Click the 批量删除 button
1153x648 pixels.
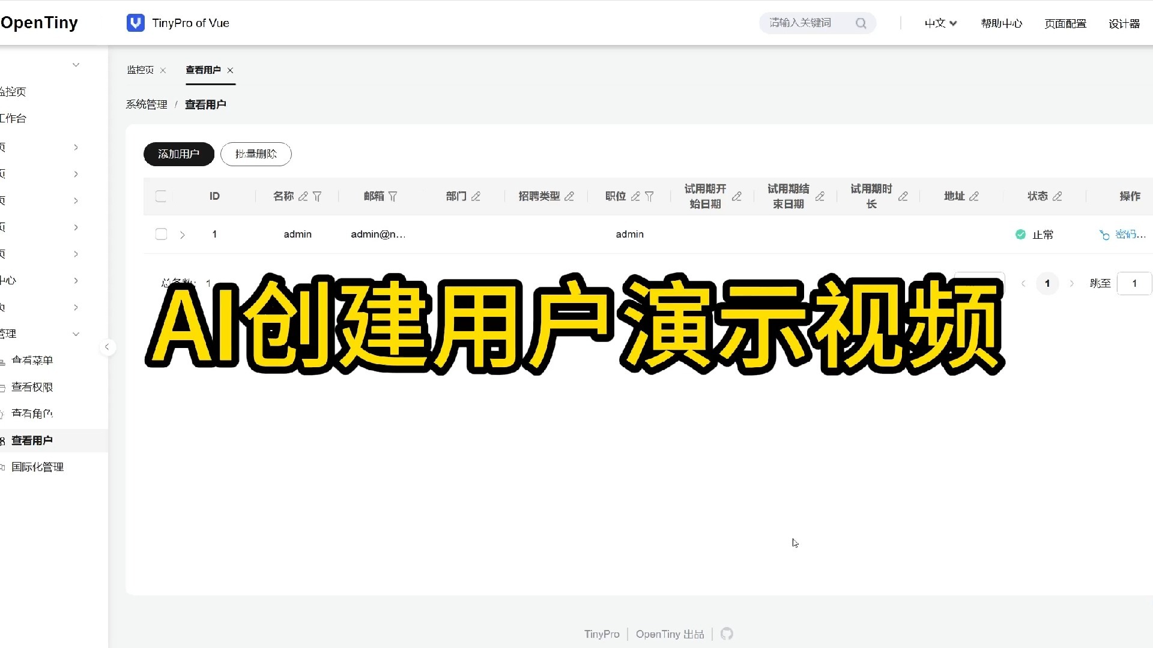[x=256, y=154]
